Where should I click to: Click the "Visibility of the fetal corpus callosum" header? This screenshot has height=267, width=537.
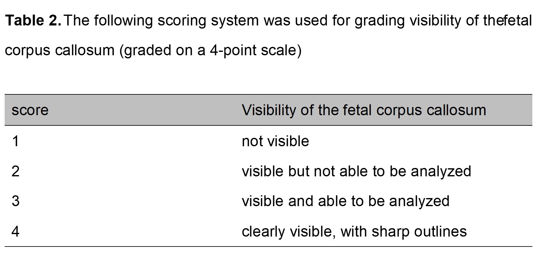pos(364,110)
